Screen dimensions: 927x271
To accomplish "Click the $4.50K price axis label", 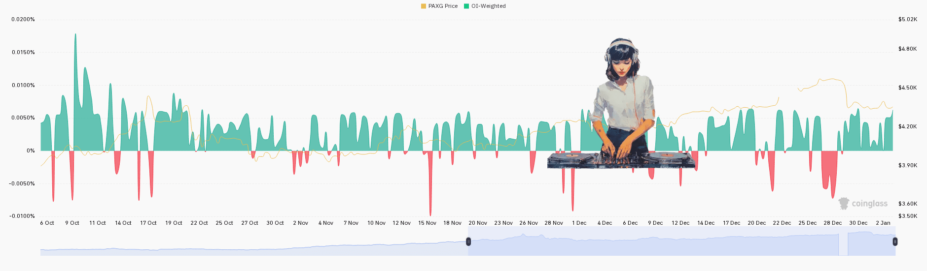I will tap(908, 88).
